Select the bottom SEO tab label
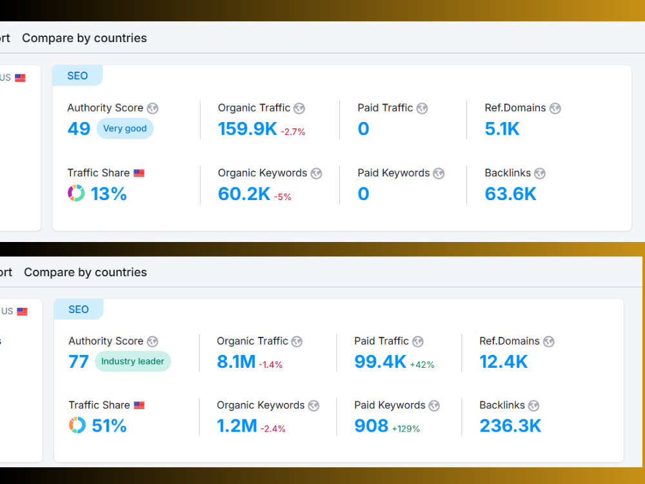Viewport: 645px width, 484px height. [x=79, y=310]
